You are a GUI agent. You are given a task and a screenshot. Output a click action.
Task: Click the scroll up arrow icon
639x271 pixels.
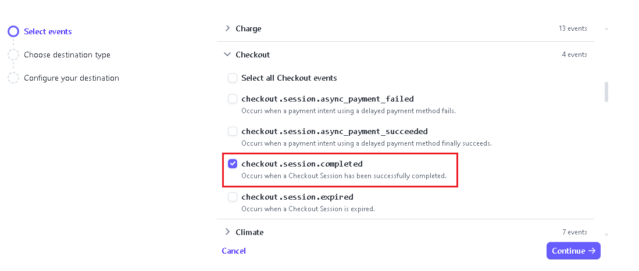[607, 28]
